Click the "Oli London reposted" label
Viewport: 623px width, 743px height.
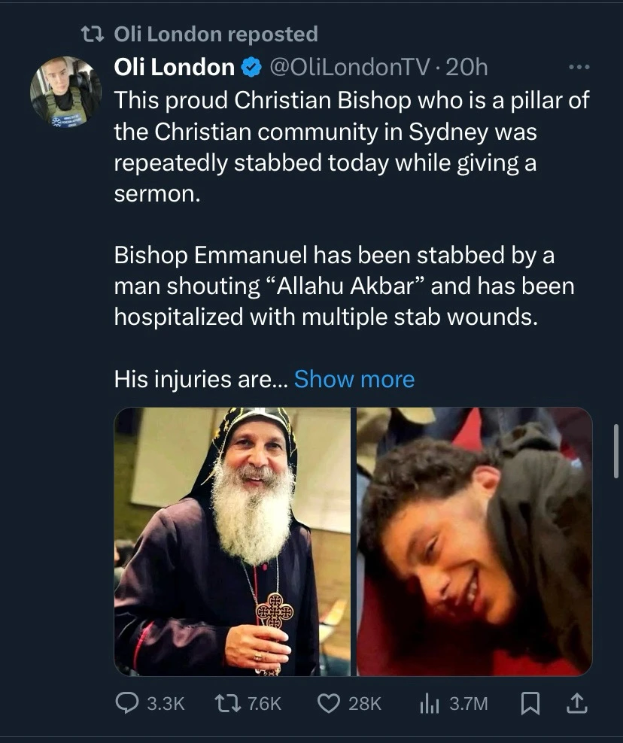(x=216, y=35)
